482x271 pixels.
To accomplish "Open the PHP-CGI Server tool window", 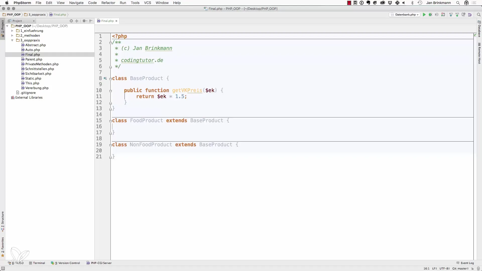I will click(x=99, y=263).
